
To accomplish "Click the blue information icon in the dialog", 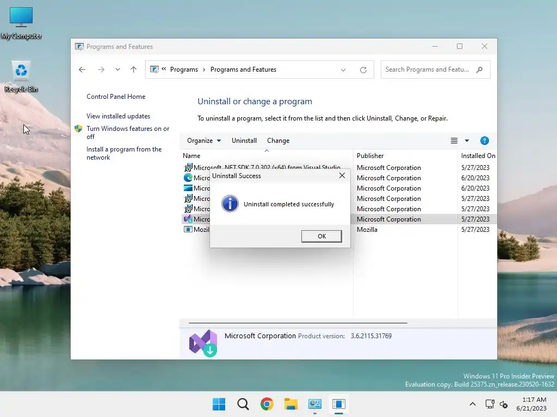I will click(x=230, y=204).
